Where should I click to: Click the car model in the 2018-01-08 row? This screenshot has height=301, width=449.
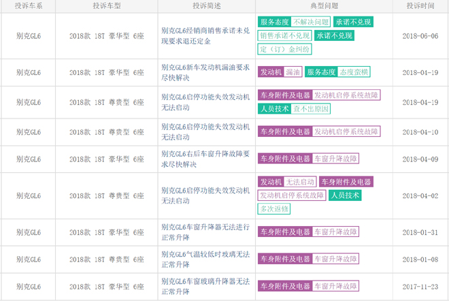pos(107,259)
